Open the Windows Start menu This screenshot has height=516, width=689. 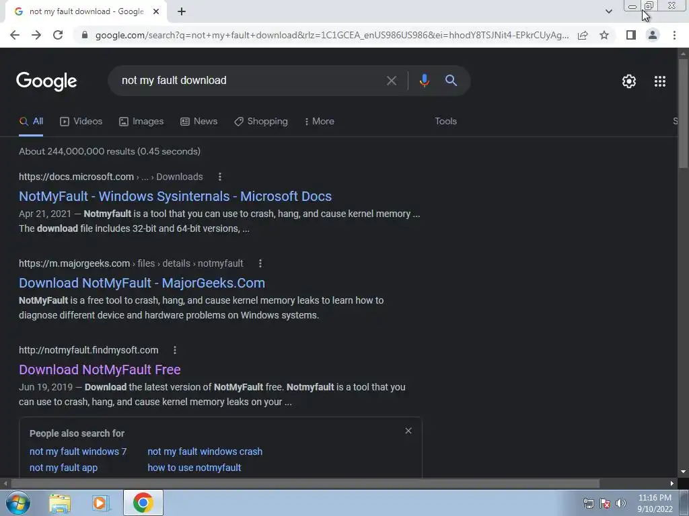[x=18, y=503]
